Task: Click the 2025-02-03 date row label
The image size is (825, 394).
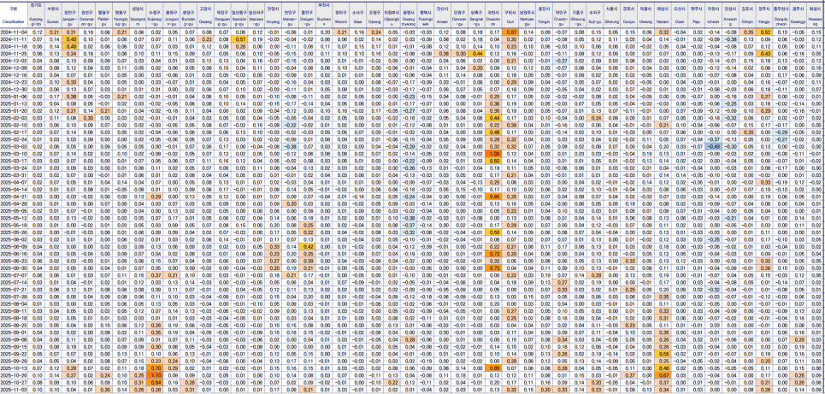Action: [x=15, y=118]
